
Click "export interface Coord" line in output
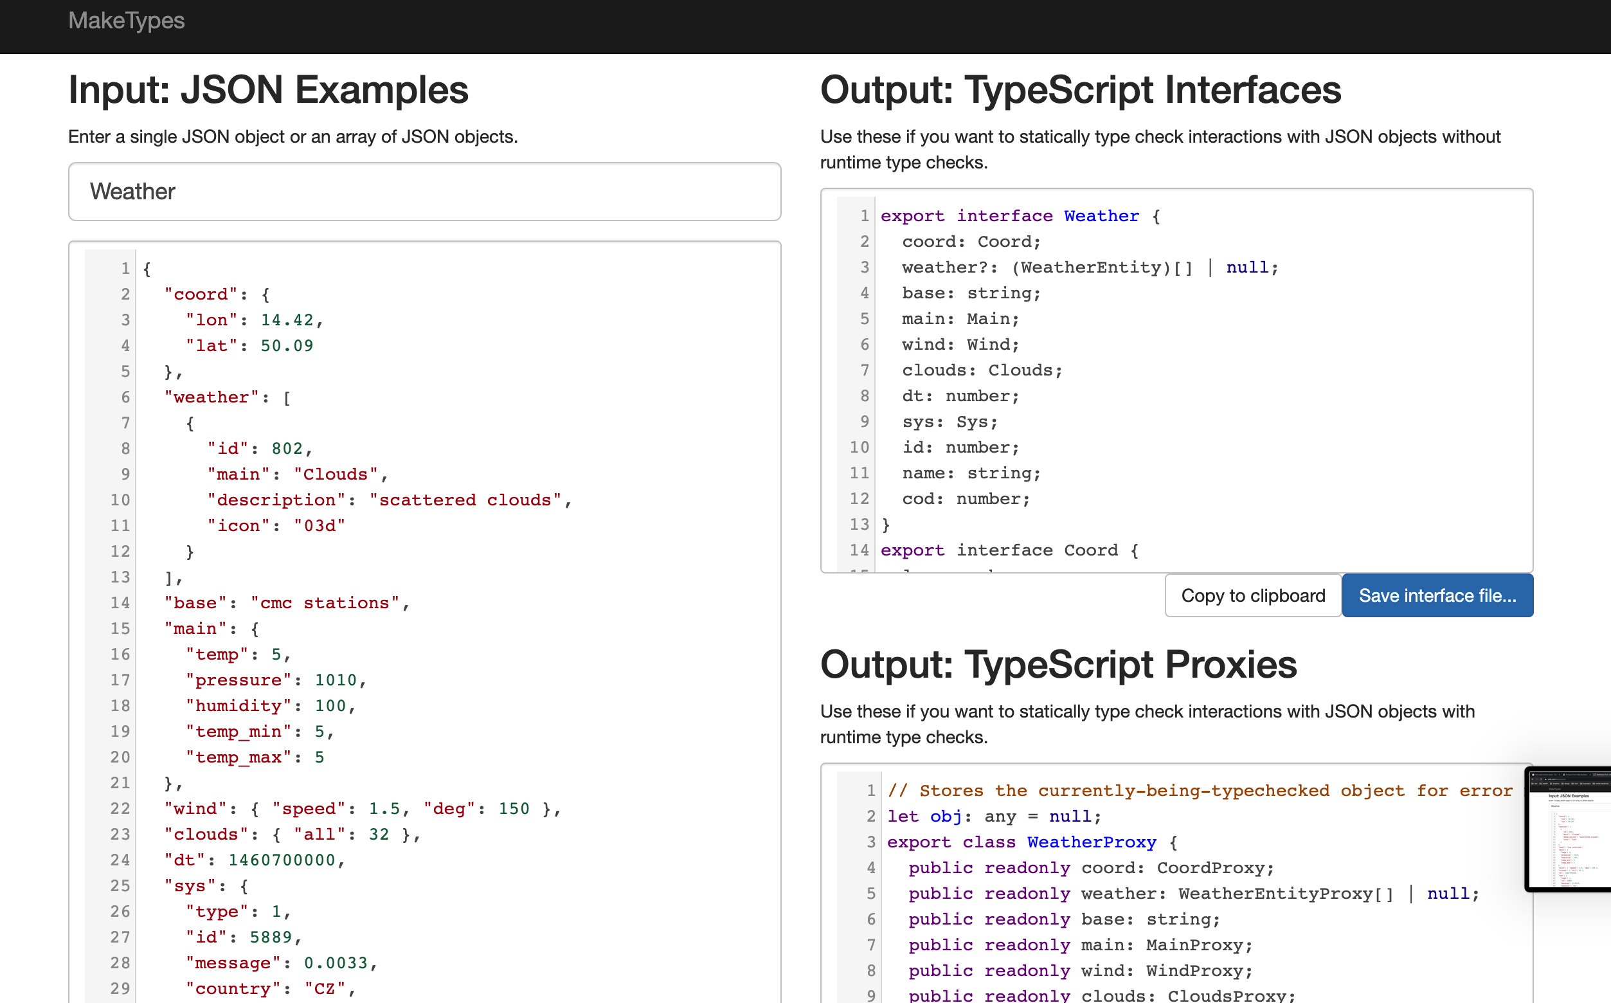pos(1008,550)
